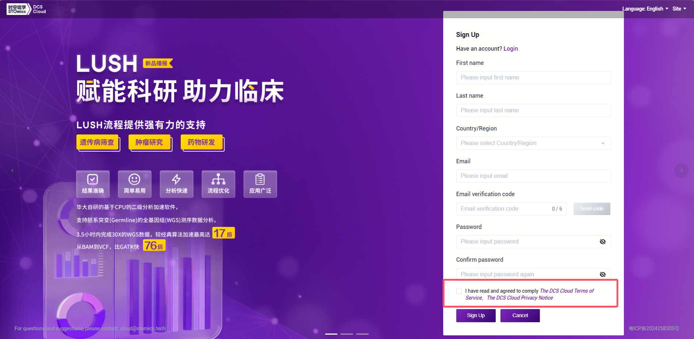The width and height of the screenshot is (694, 339).
Task: Expand the Language: English menu
Action: click(x=645, y=9)
